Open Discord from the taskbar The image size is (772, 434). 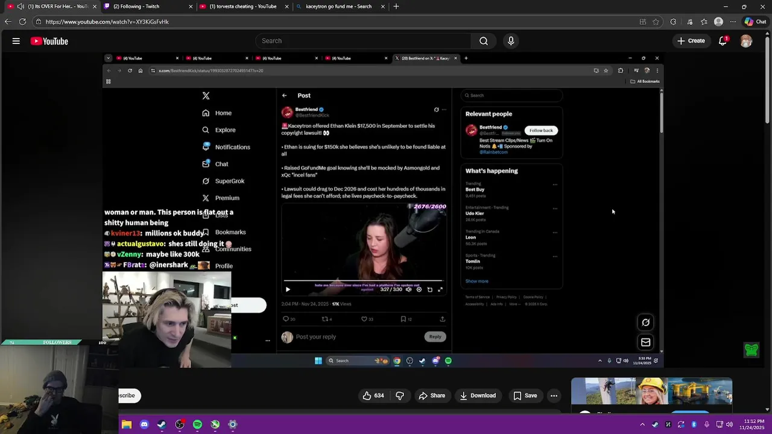click(144, 424)
